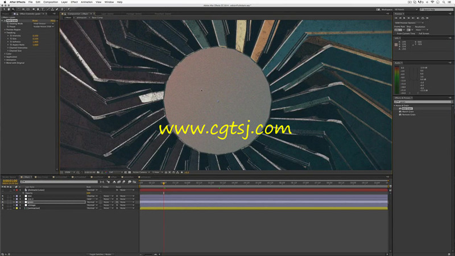Select the Selection arrow tool

(4, 9)
